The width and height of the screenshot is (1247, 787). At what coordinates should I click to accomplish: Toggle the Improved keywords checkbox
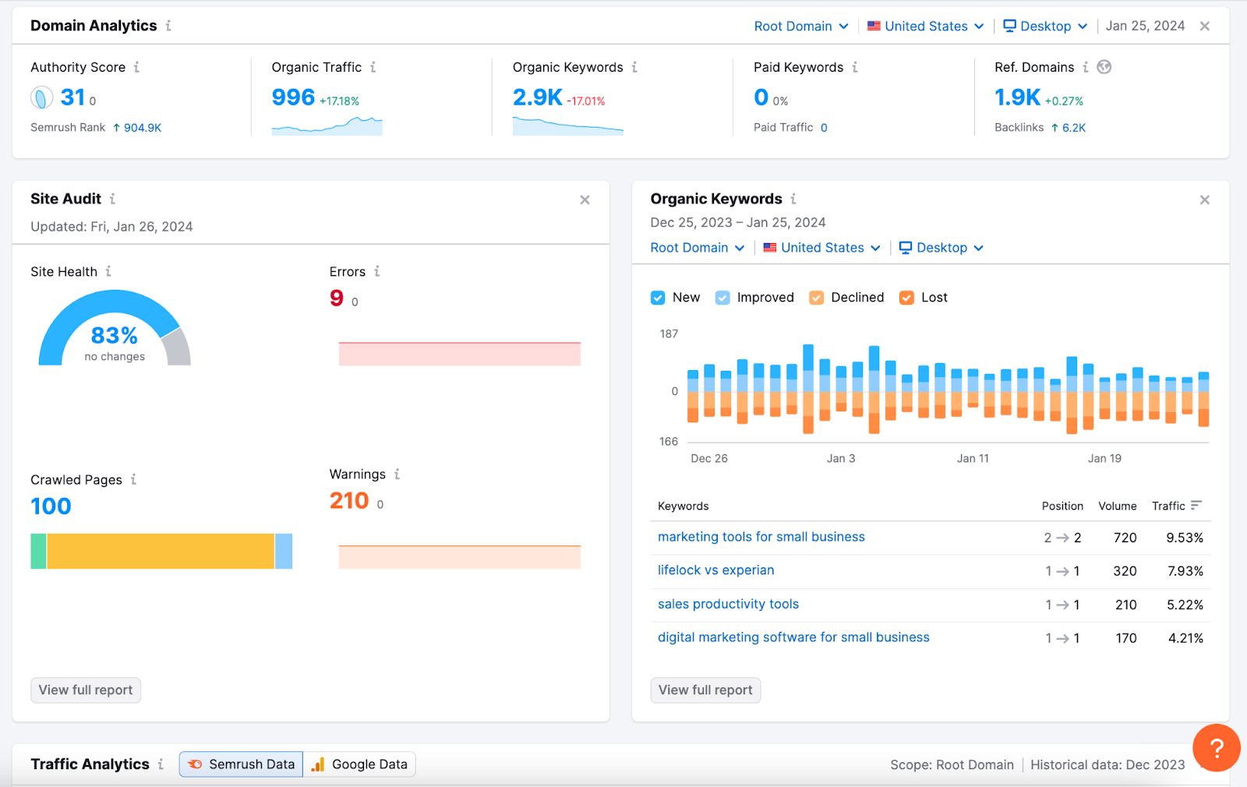(x=722, y=298)
